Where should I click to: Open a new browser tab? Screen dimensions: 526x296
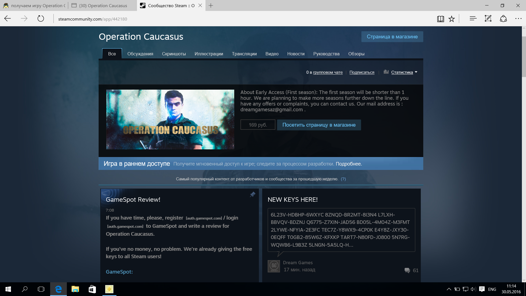[211, 5]
